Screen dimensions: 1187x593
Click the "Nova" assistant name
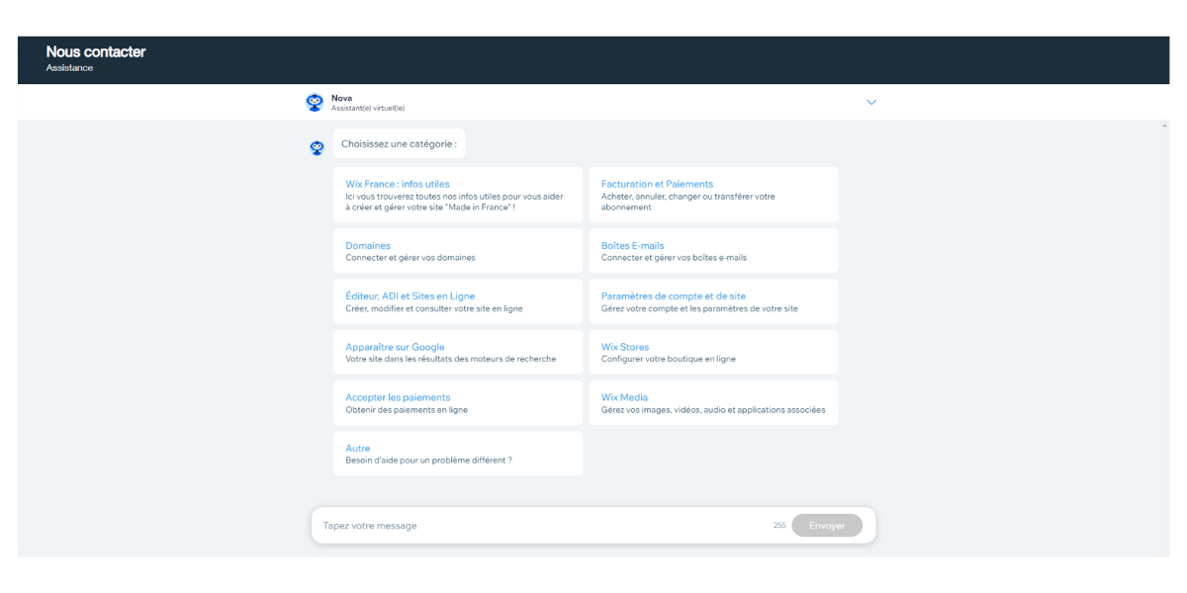341,98
